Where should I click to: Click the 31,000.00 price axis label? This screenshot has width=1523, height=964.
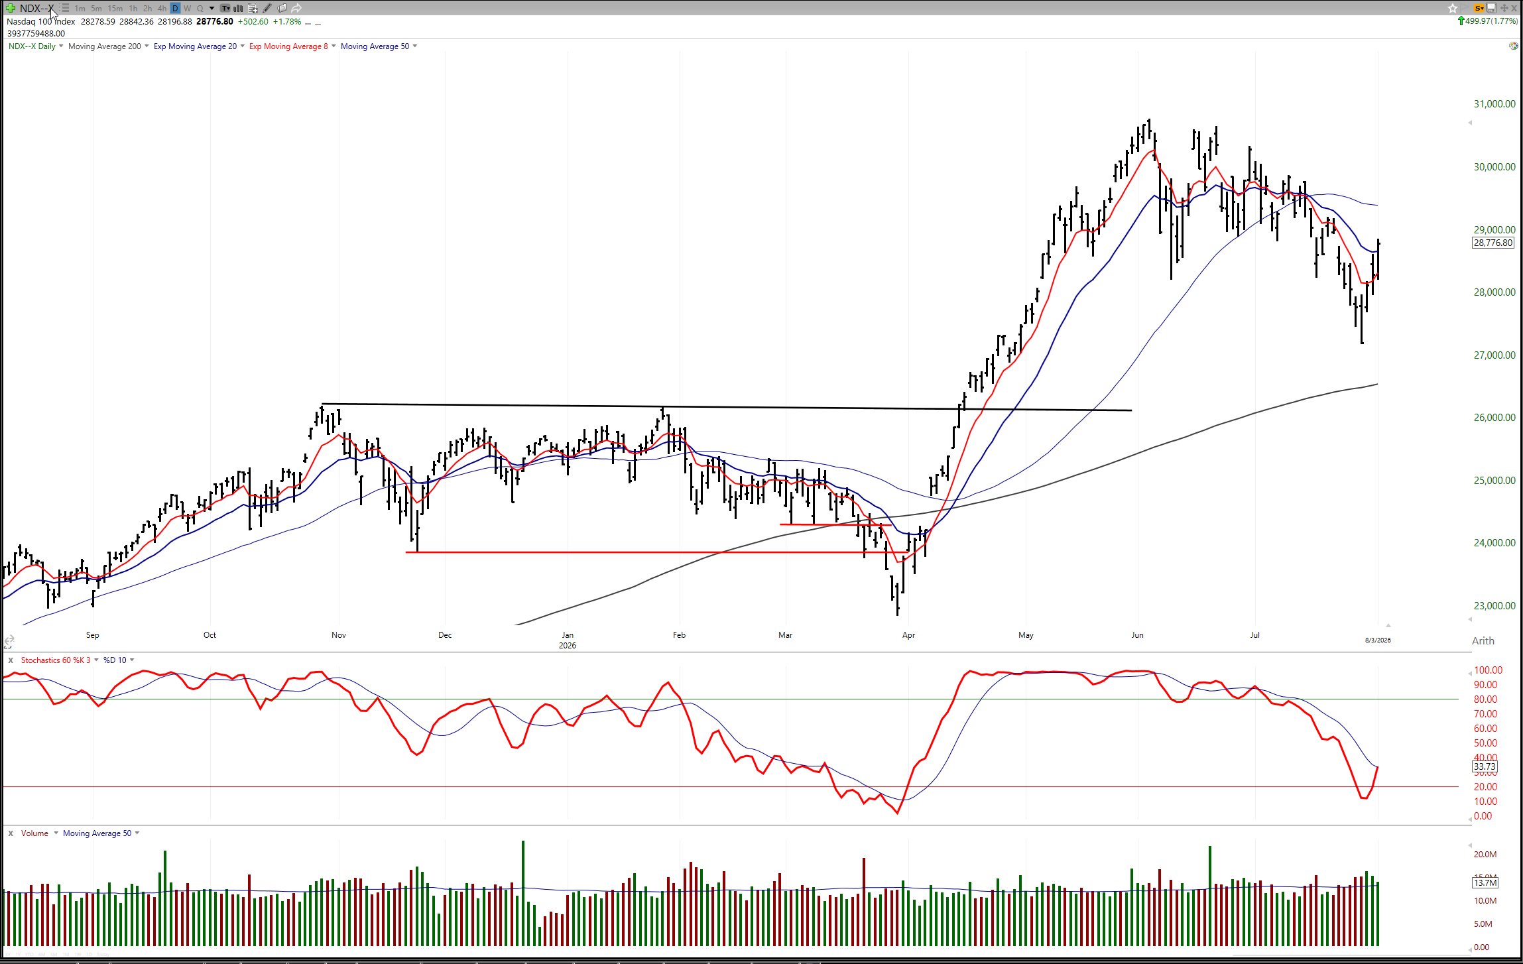(1494, 104)
